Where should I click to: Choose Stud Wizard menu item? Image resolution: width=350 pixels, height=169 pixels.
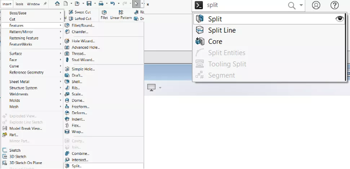pyautogui.click(x=103, y=60)
